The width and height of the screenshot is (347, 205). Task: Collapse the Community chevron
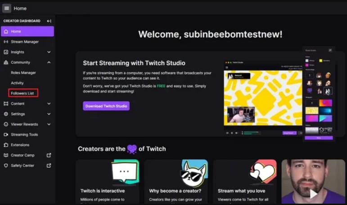pos(49,62)
